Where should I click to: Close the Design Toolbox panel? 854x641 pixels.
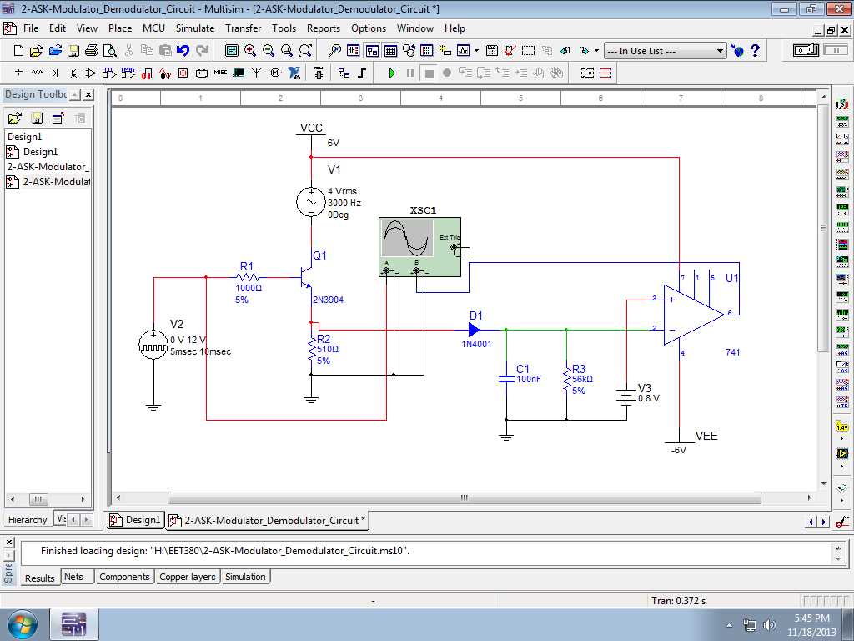tap(88, 94)
